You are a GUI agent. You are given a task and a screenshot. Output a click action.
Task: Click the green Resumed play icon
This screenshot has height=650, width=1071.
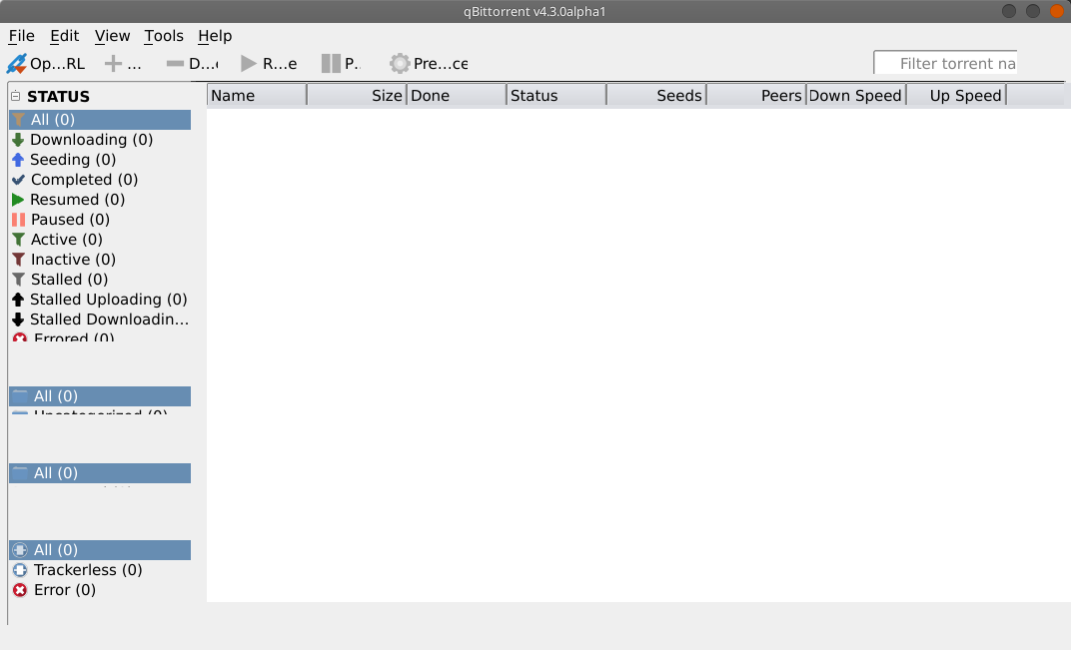pos(18,200)
